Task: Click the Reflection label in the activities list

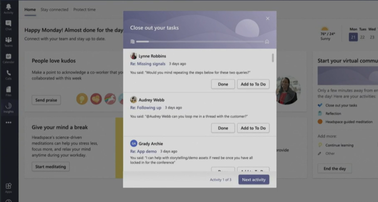Action: click(333, 113)
